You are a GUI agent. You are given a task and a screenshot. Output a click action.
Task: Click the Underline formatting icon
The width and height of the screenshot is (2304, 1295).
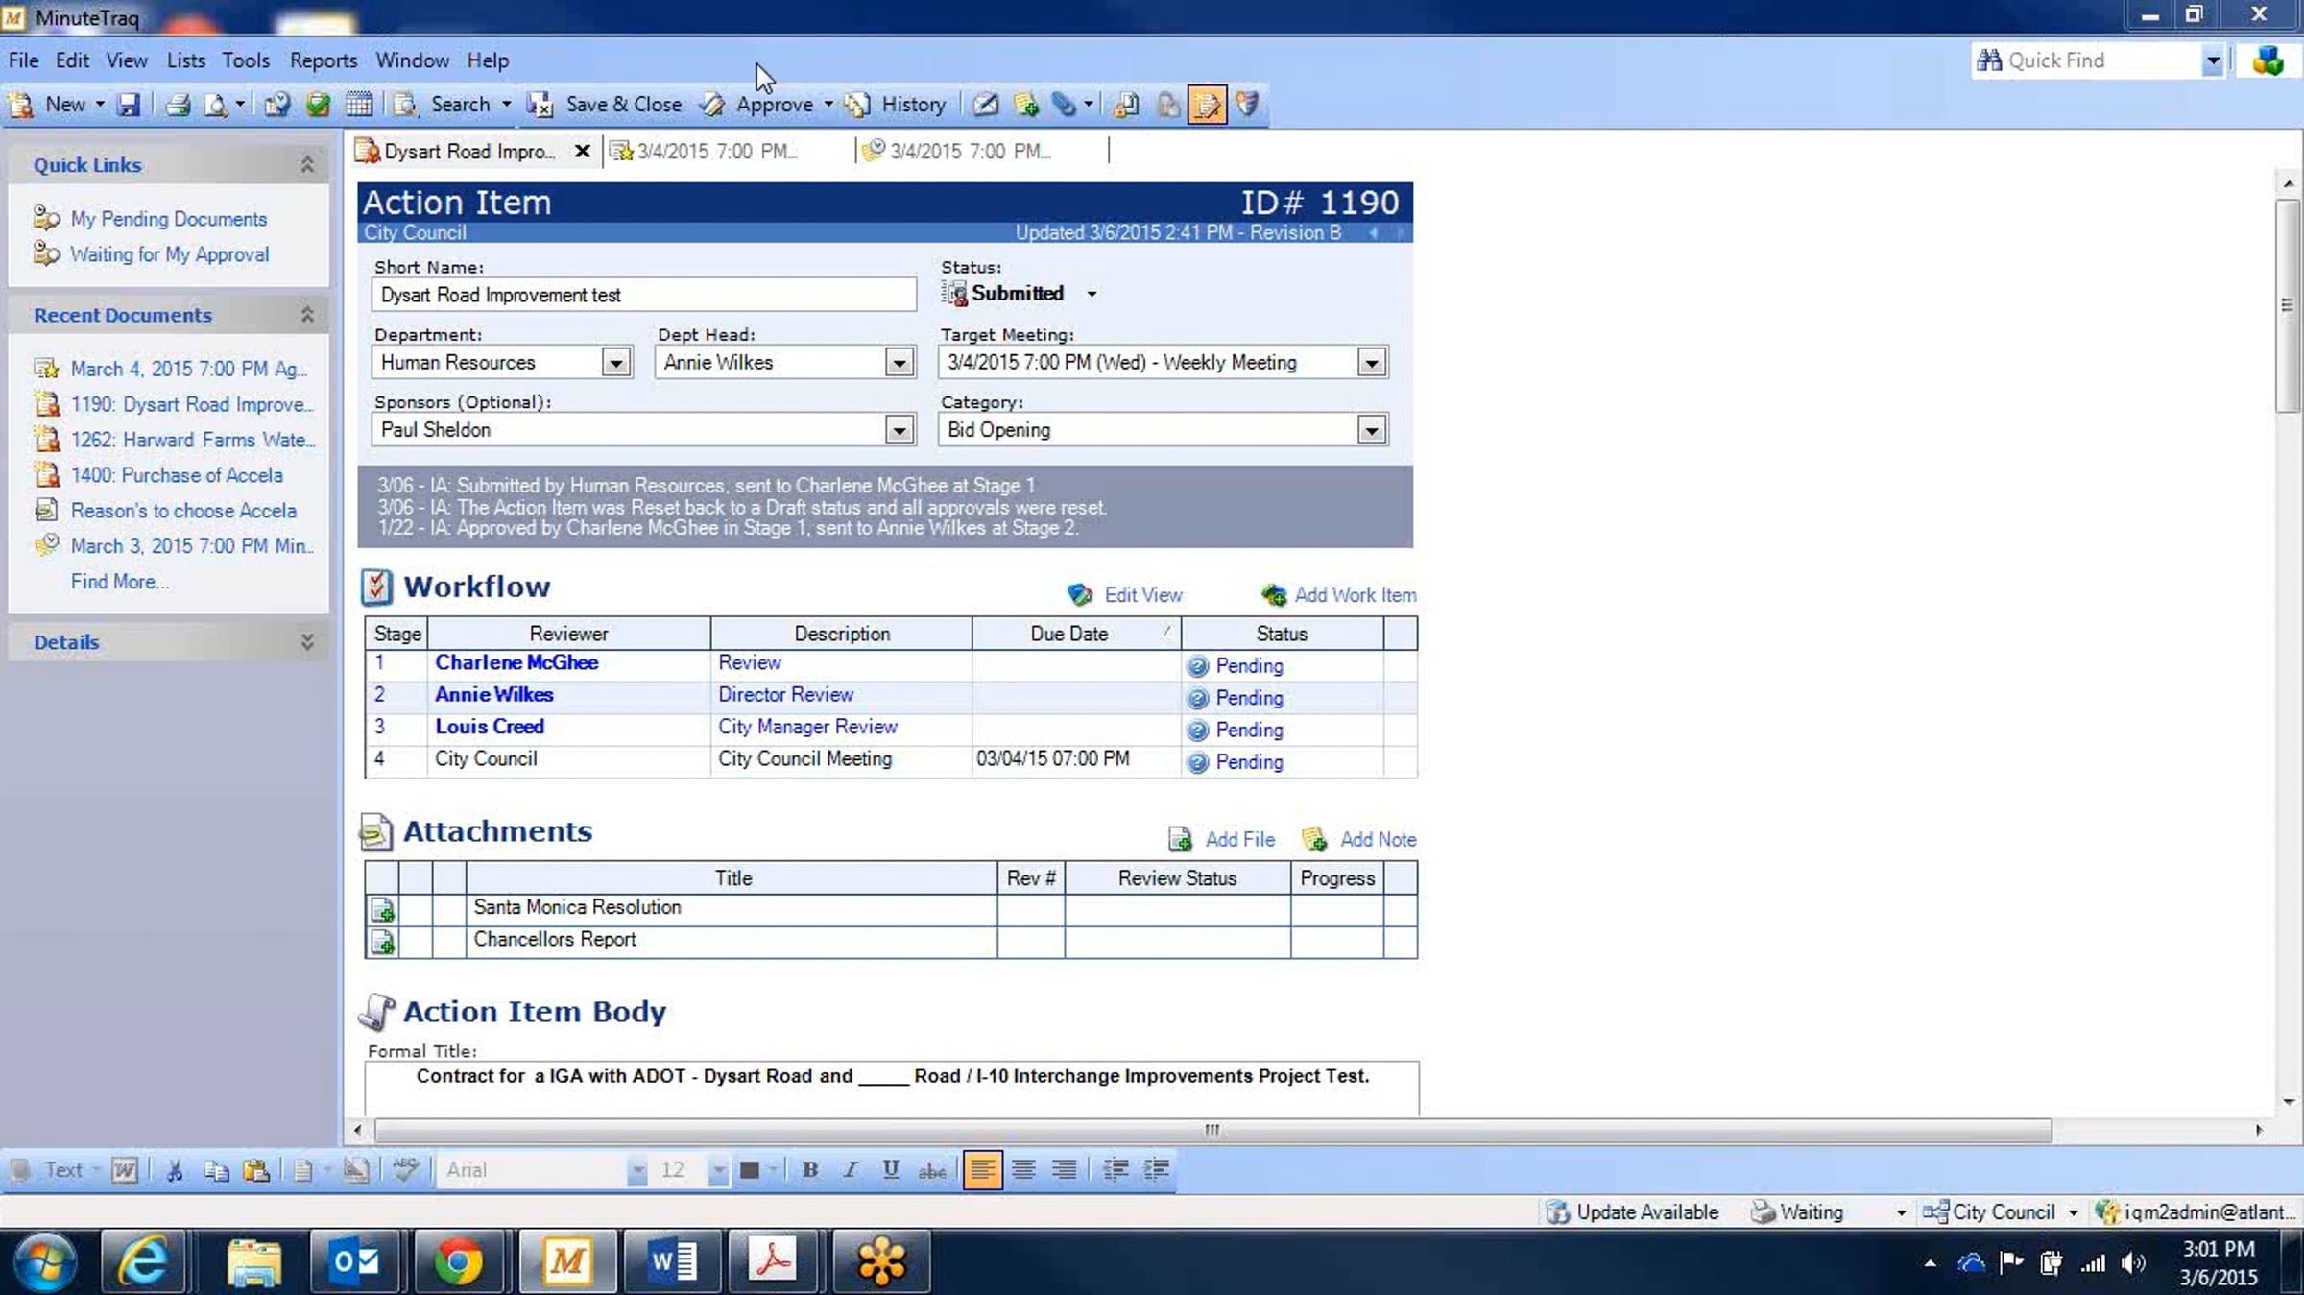coord(891,1169)
